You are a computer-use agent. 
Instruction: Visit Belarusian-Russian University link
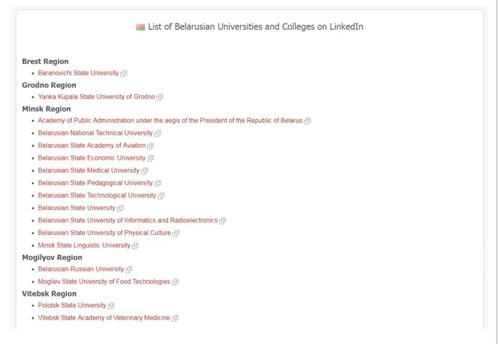81,269
